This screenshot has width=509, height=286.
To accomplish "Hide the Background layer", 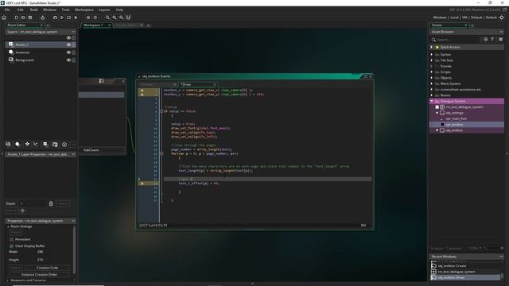I will click(68, 60).
